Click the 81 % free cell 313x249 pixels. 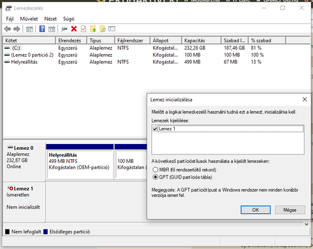click(x=256, y=48)
